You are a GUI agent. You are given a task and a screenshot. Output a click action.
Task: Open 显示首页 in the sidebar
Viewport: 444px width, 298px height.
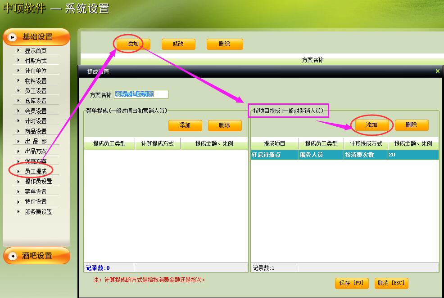[36, 51]
